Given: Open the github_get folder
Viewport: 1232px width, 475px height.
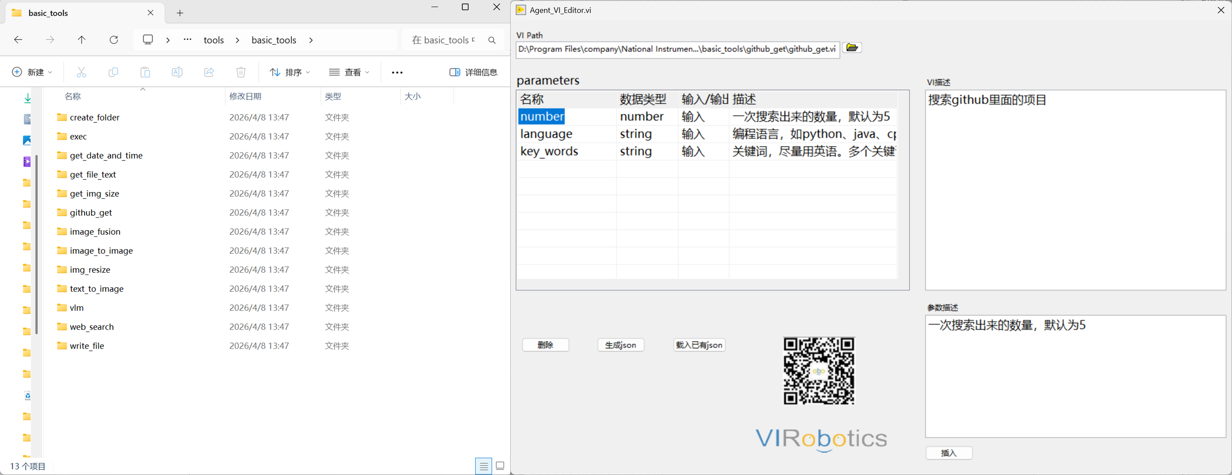Looking at the screenshot, I should (x=91, y=212).
